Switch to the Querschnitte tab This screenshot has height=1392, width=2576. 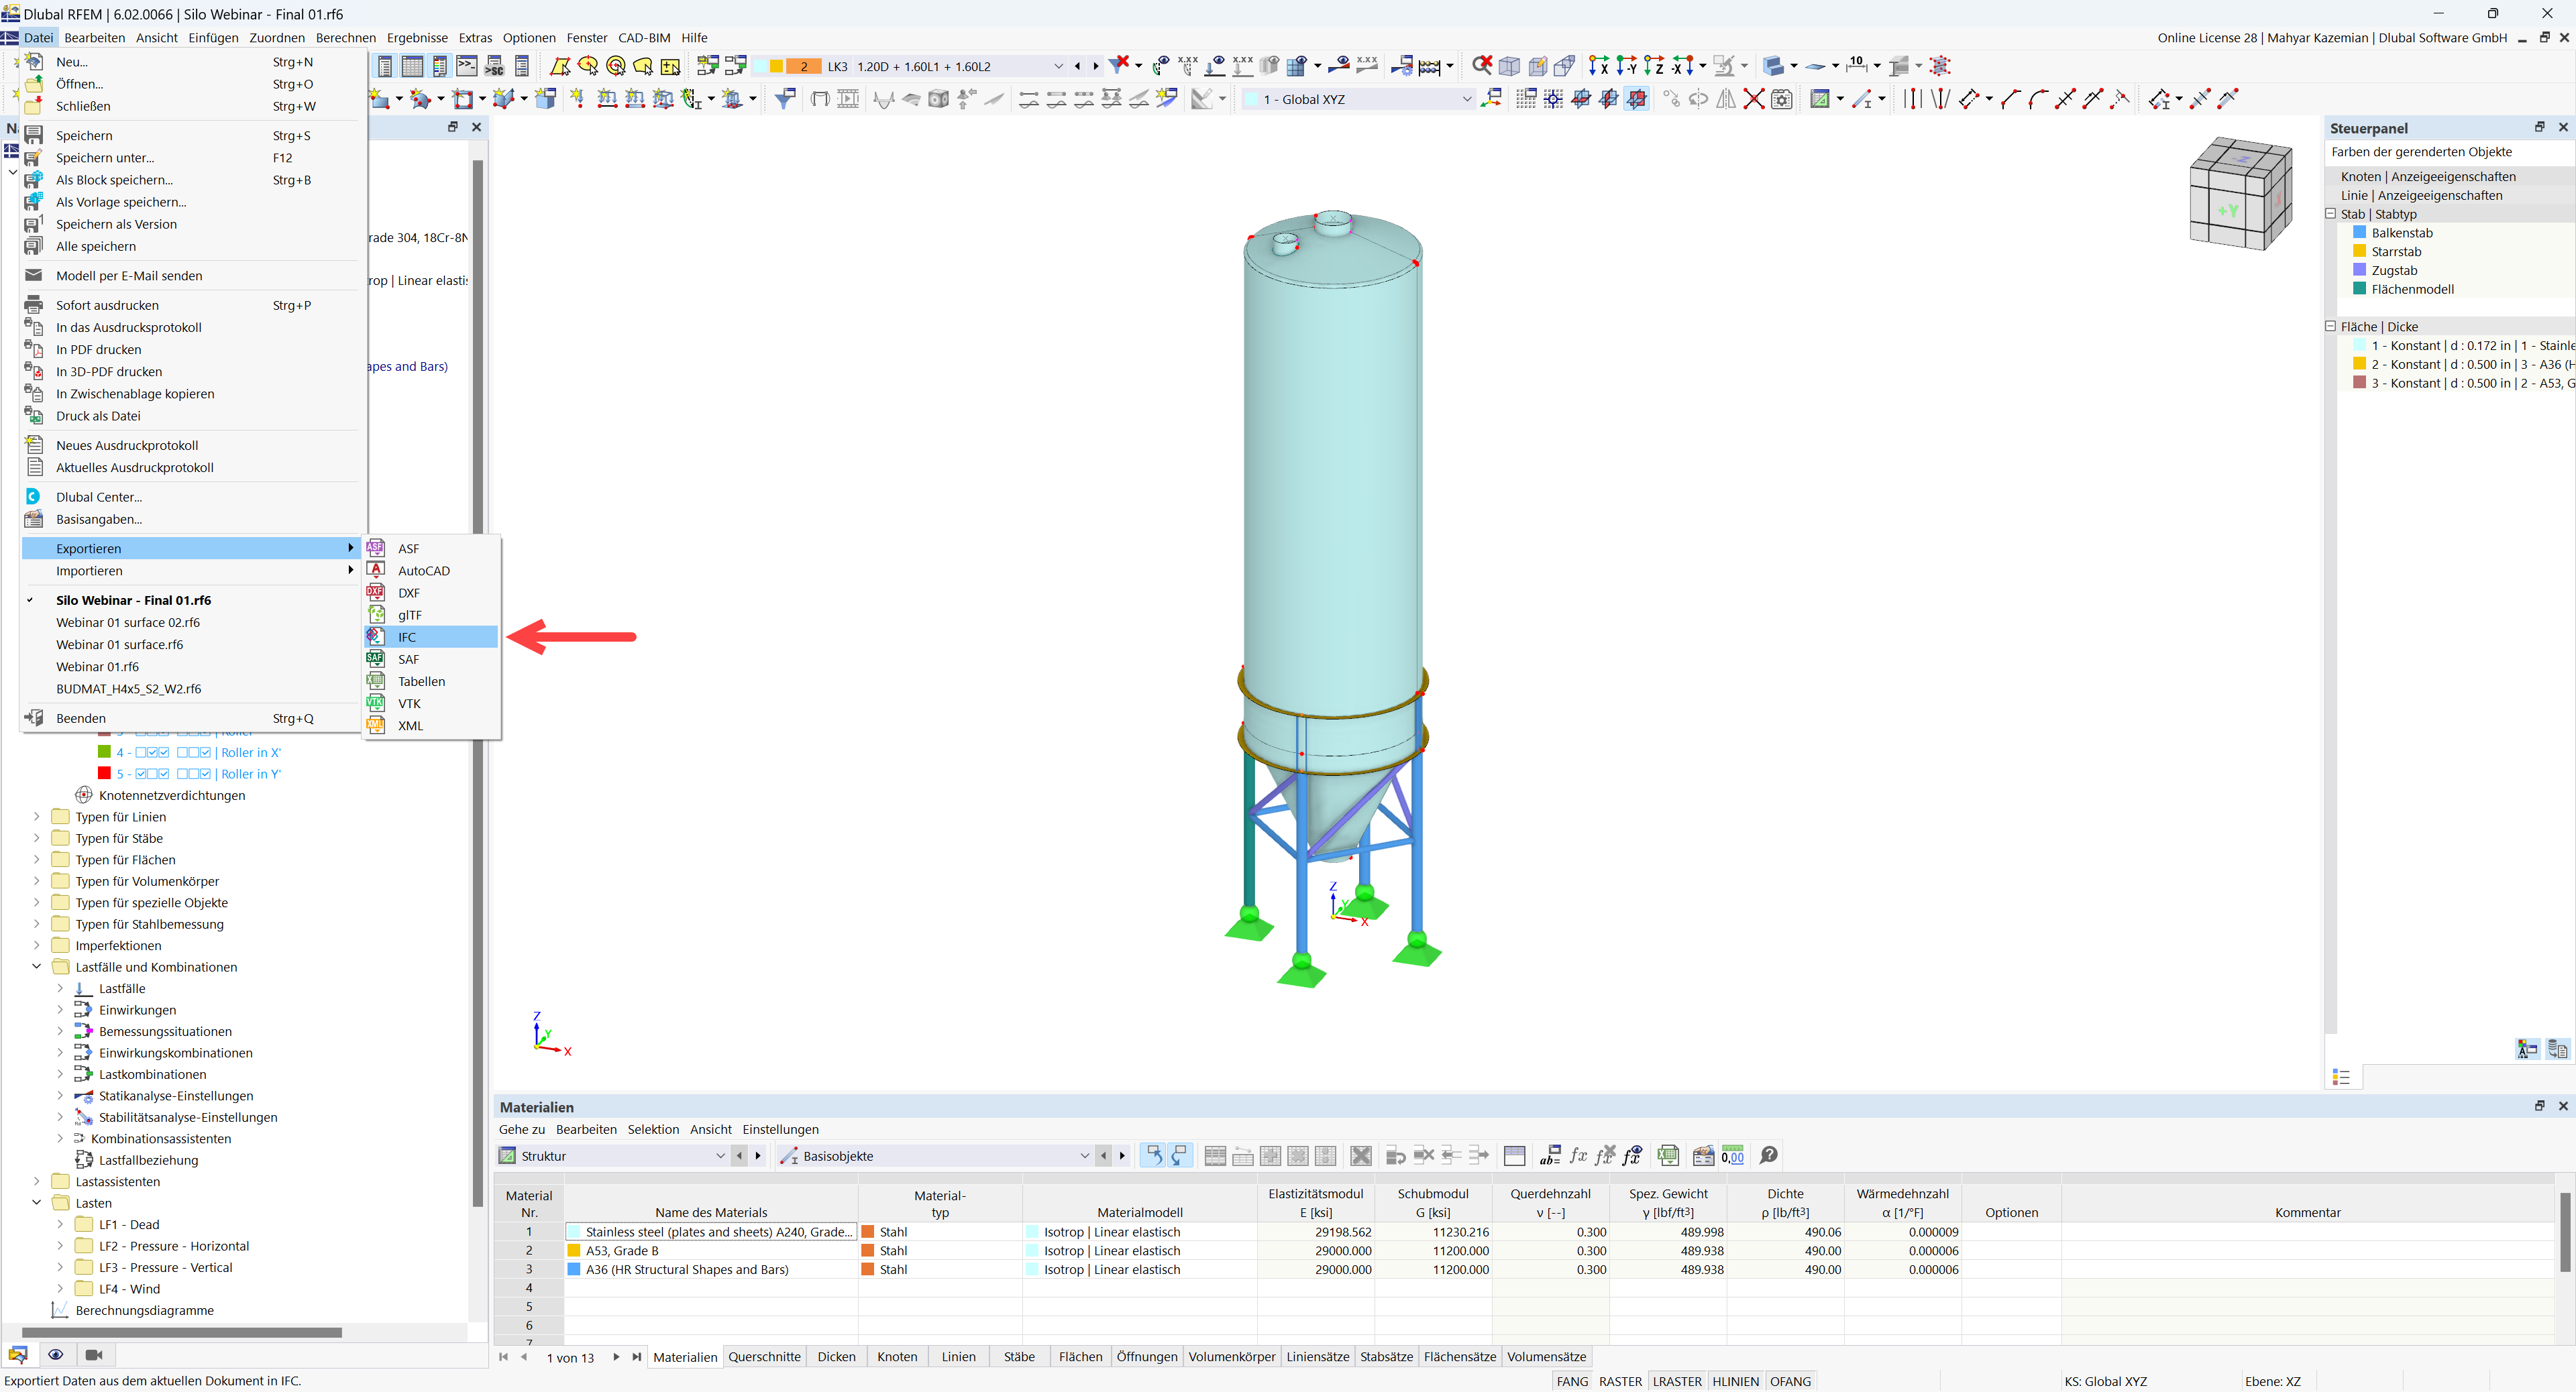point(764,1356)
